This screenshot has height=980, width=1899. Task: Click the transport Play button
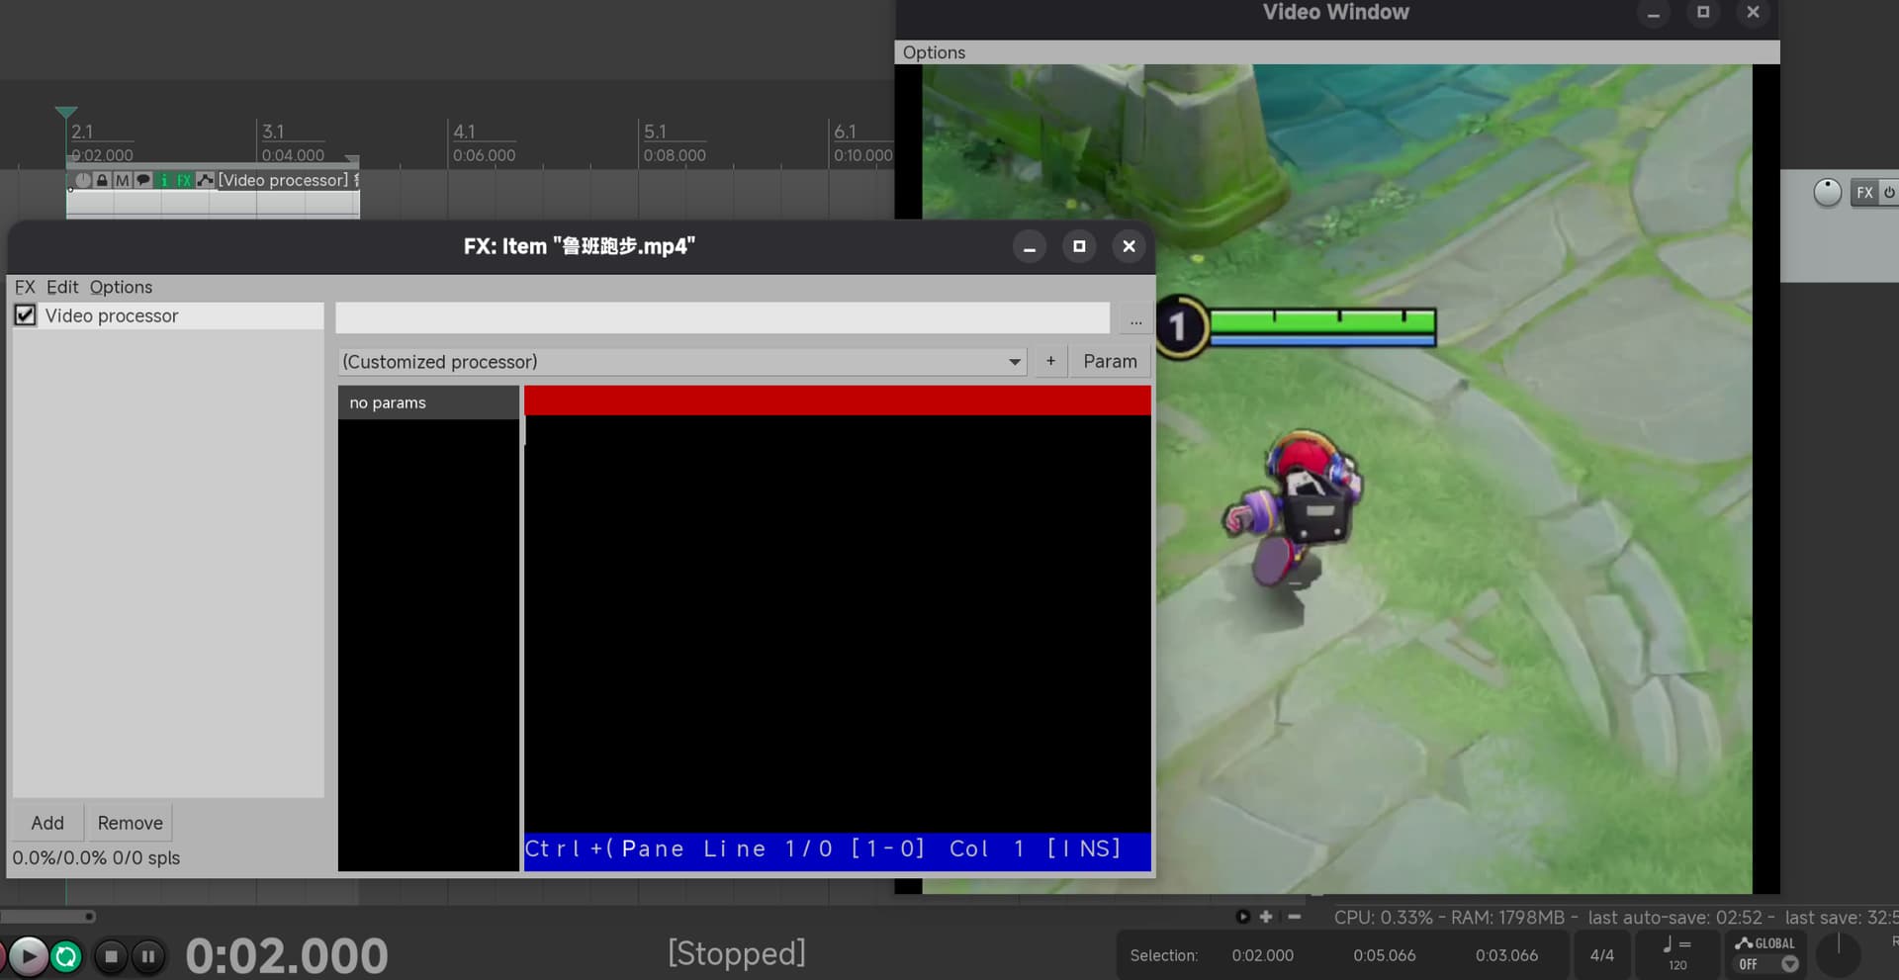pyautogui.click(x=28, y=956)
